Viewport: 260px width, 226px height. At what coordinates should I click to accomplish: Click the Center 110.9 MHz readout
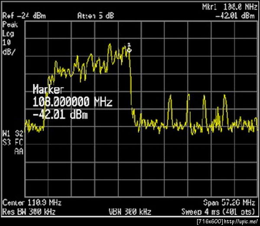(x=32, y=203)
